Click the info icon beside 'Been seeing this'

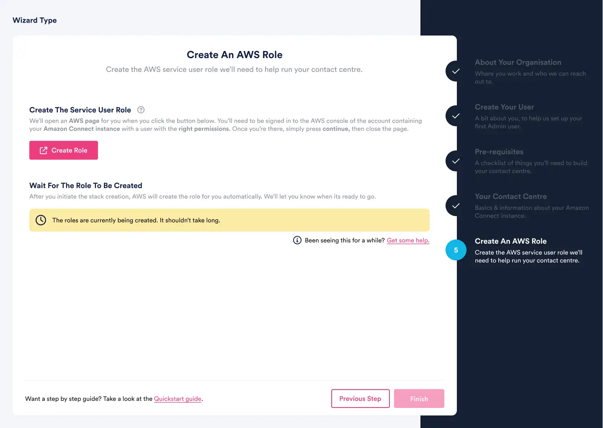[297, 240]
